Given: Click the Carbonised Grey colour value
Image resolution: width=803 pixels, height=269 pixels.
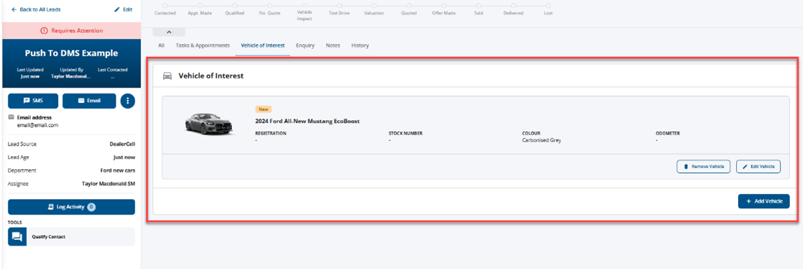Looking at the screenshot, I should coord(541,140).
